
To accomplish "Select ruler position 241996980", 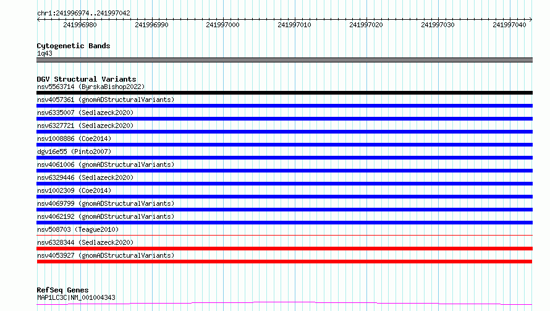I will (x=80, y=25).
